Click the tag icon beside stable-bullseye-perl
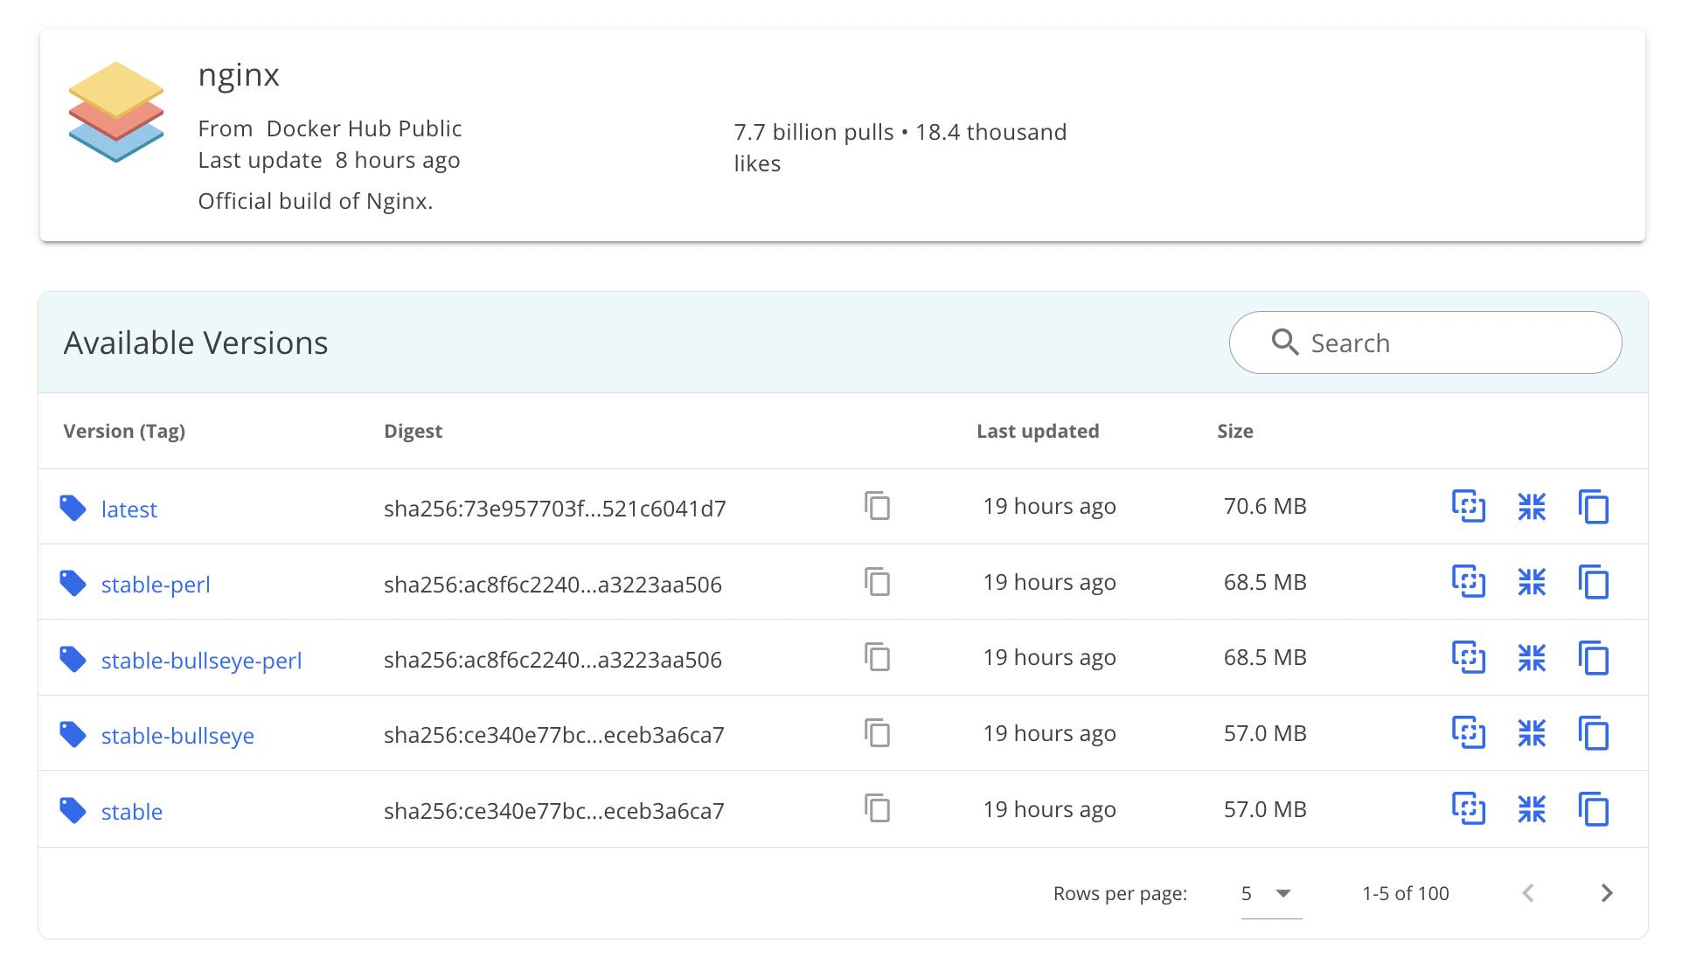Image resolution: width=1689 pixels, height=977 pixels. (73, 659)
